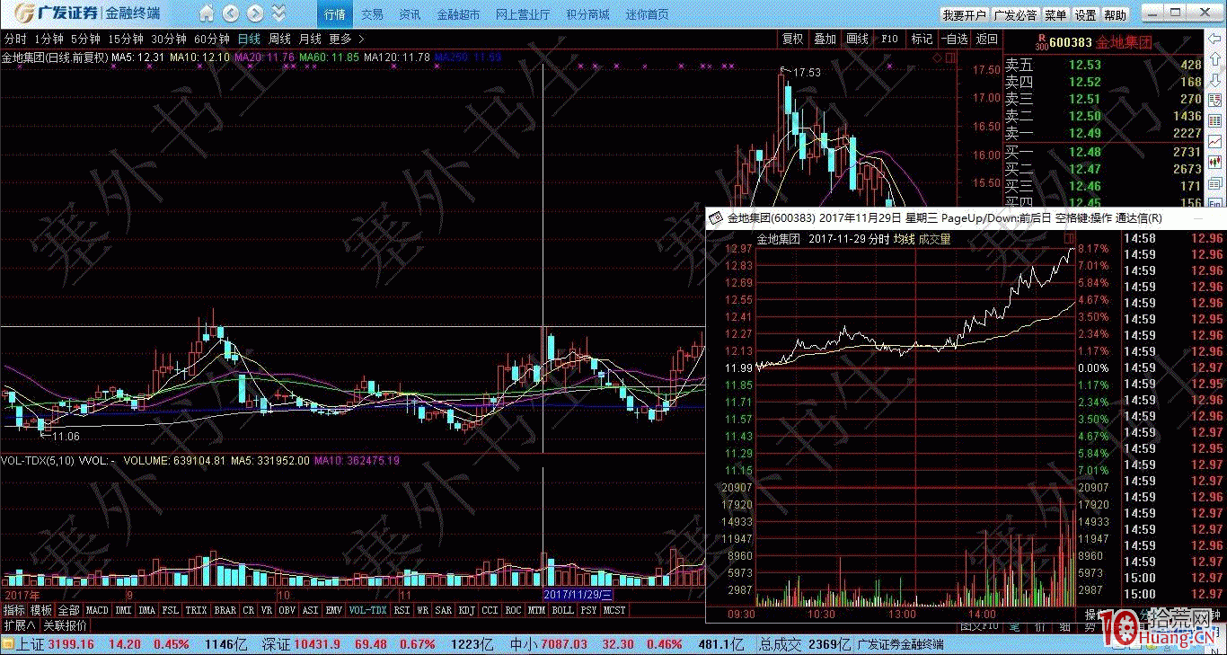Screen dimensions: 1227x655
Task: Switch to 5分钟 chart period
Action: click(x=85, y=39)
